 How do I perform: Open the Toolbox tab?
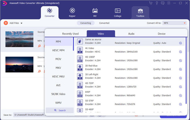140,13
